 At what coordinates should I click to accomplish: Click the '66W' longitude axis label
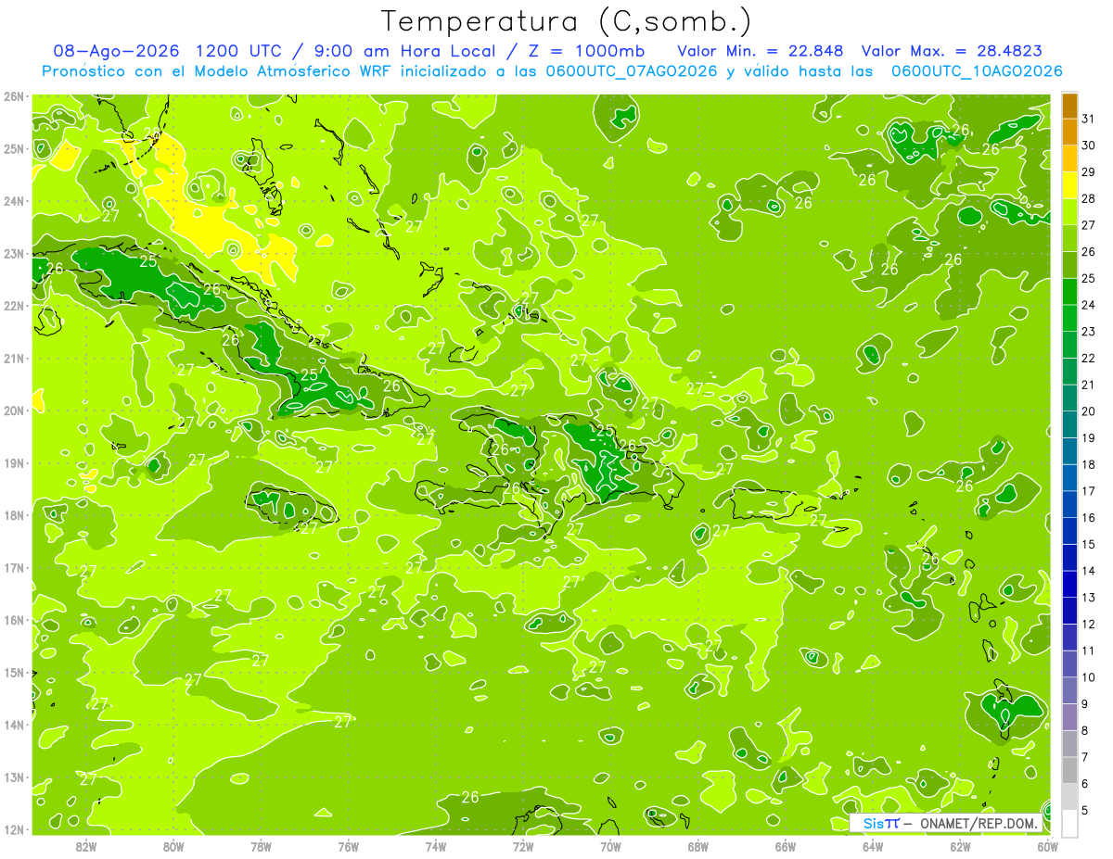coord(785,847)
